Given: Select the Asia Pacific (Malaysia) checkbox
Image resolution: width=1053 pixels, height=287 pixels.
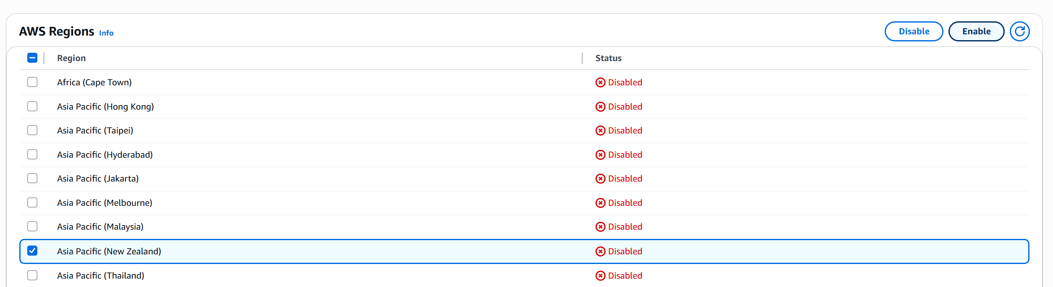Looking at the screenshot, I should pos(32,226).
